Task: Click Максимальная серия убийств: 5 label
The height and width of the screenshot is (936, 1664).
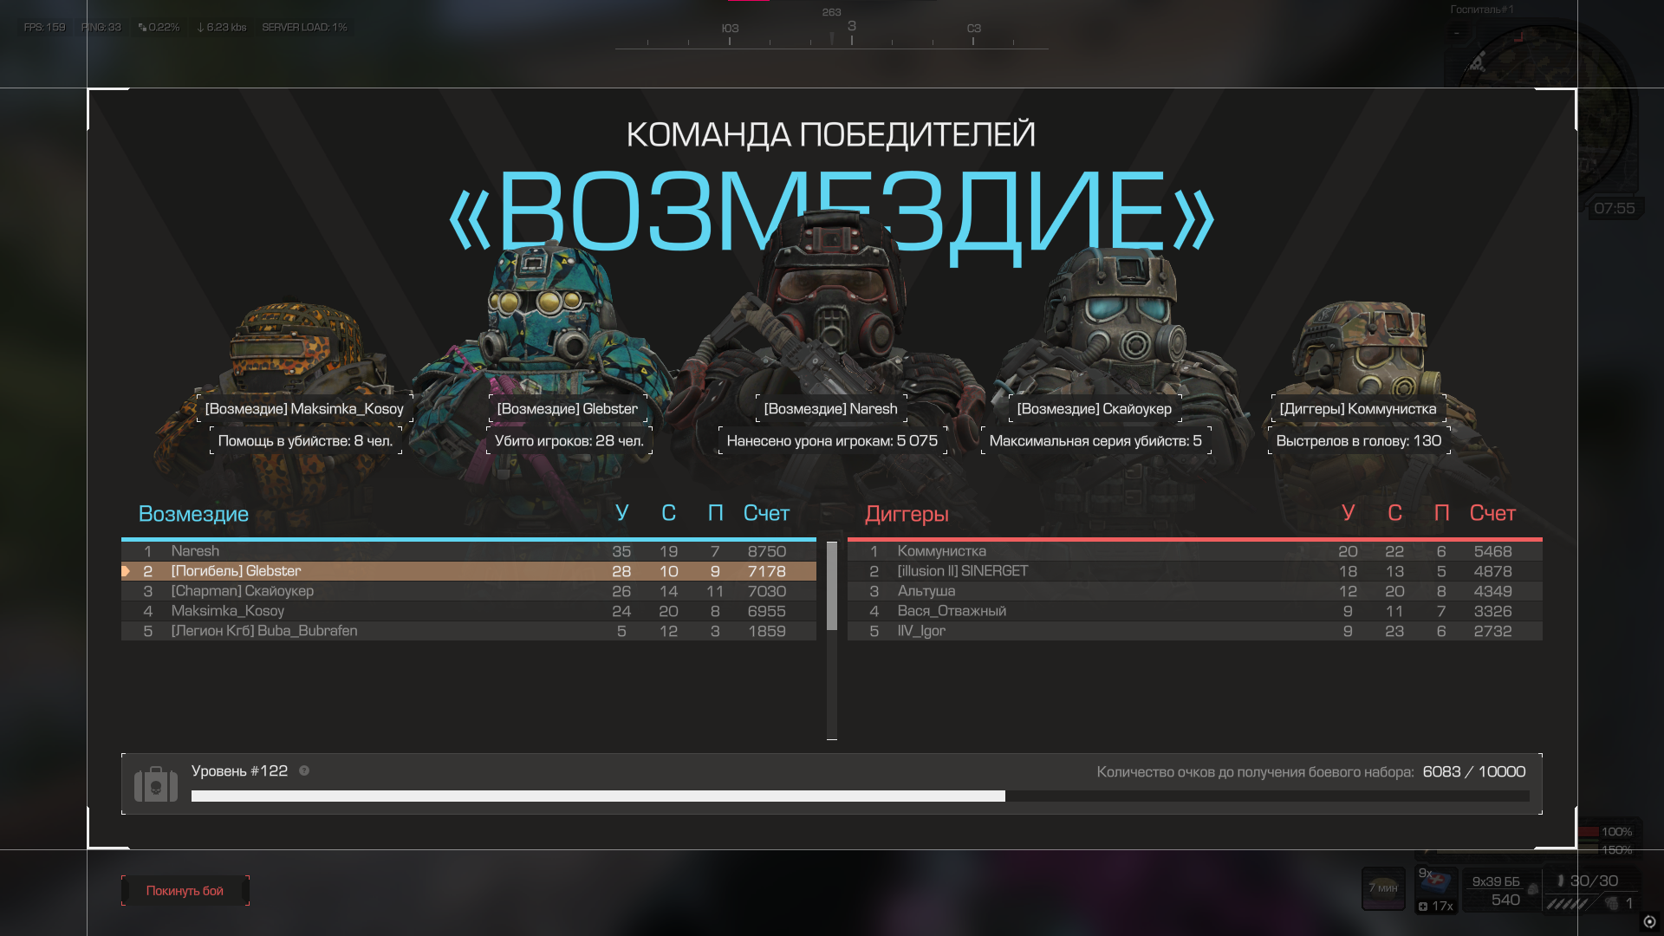Action: click(1095, 441)
